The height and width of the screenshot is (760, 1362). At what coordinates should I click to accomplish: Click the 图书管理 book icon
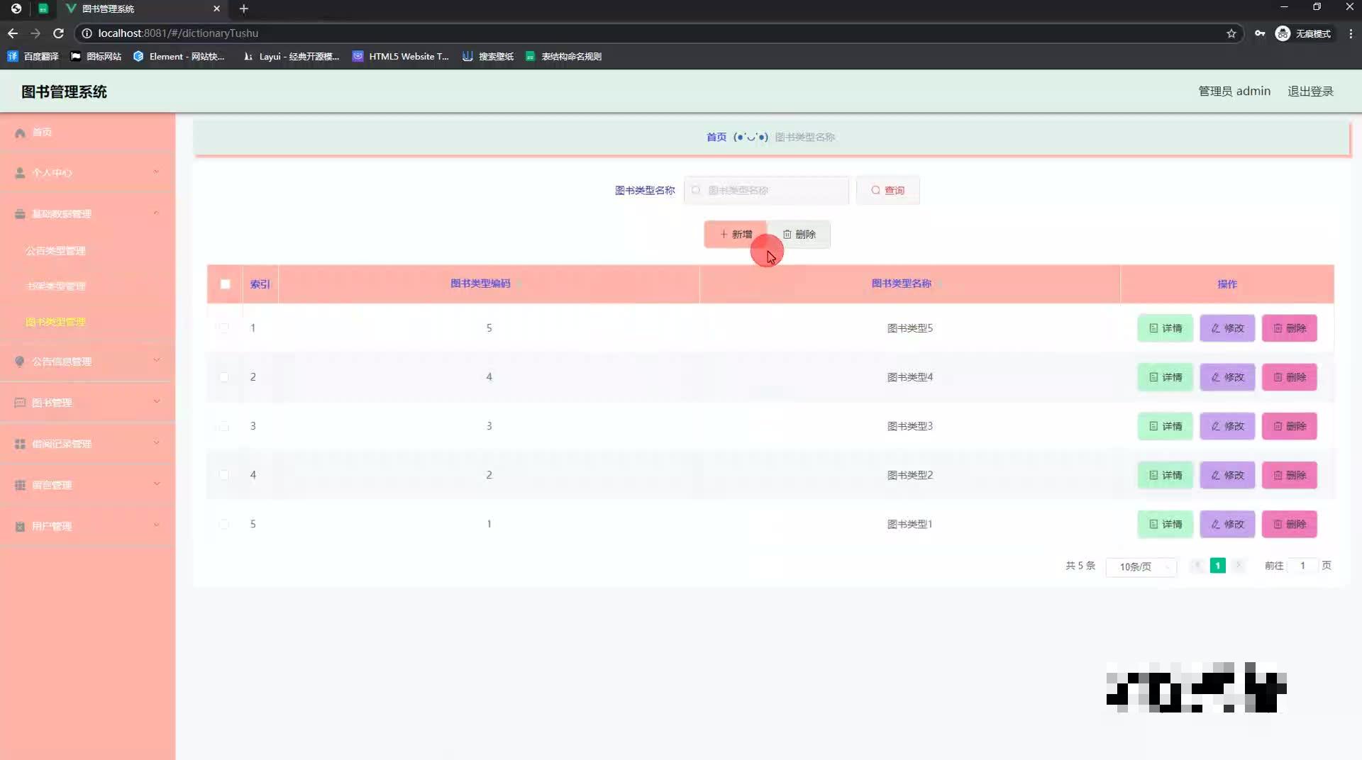click(x=20, y=402)
